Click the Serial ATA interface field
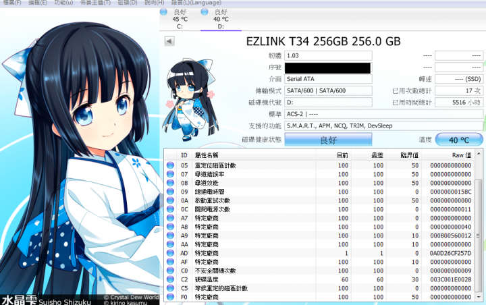Viewport: 486px width, 305px height. (328, 79)
